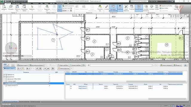Toggle the Quantification tool button
Viewport: 191px width, 107px height.
(139, 8)
